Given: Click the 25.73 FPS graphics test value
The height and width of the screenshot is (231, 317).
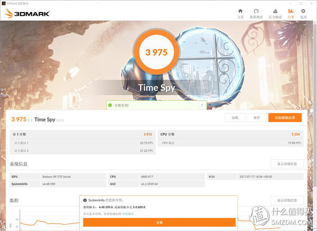Looking at the screenshot, I should coord(146,143).
